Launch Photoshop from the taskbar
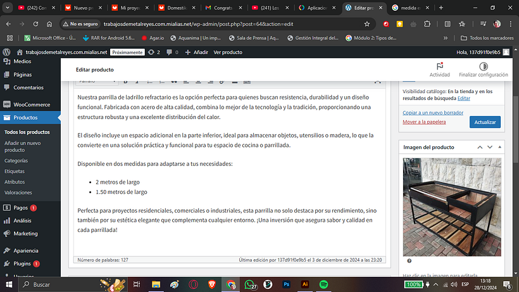The height and width of the screenshot is (292, 519). pyautogui.click(x=286, y=284)
